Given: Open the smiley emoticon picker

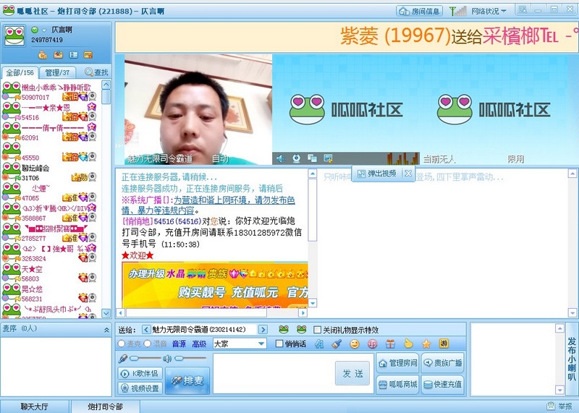Looking at the screenshot, I should click(x=355, y=344).
